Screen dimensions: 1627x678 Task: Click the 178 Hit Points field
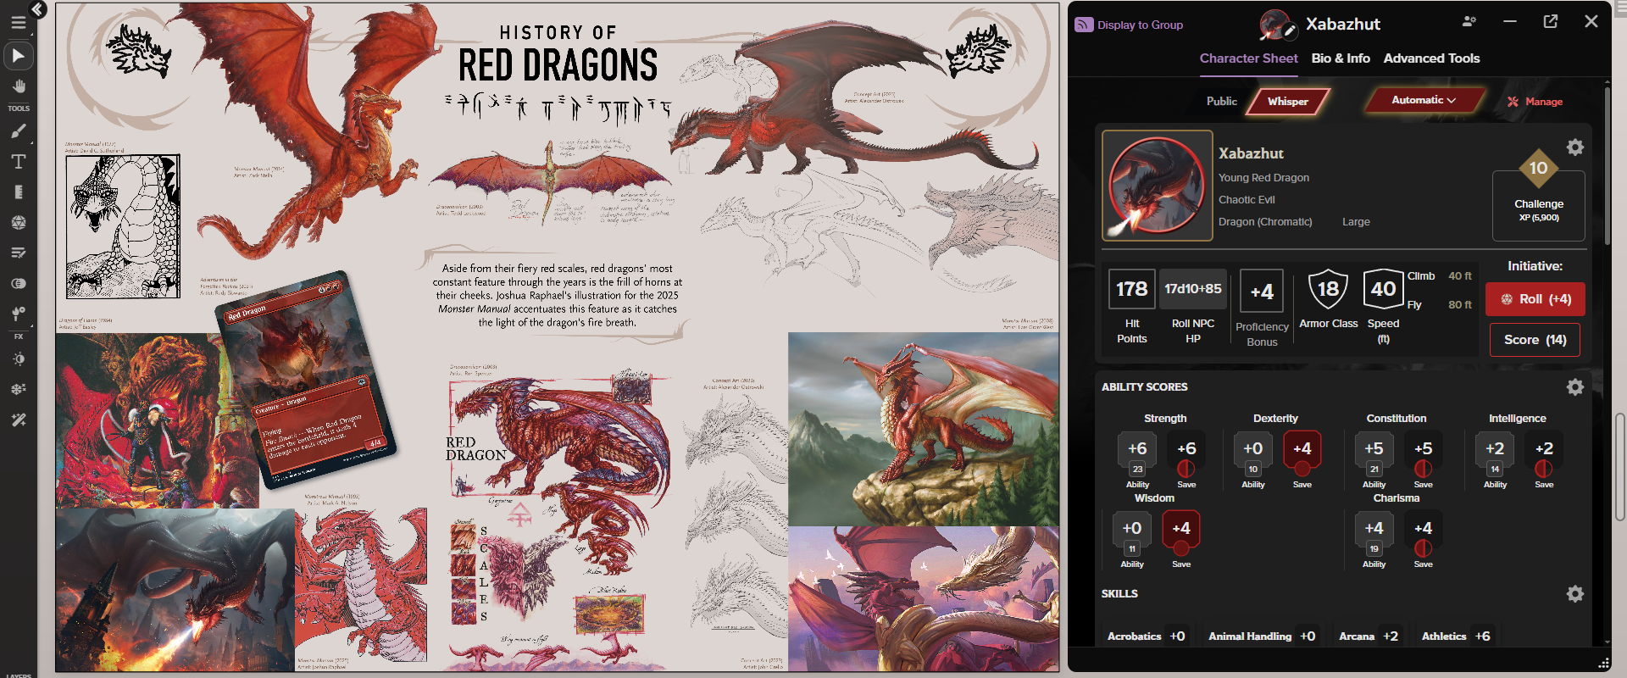click(1131, 289)
